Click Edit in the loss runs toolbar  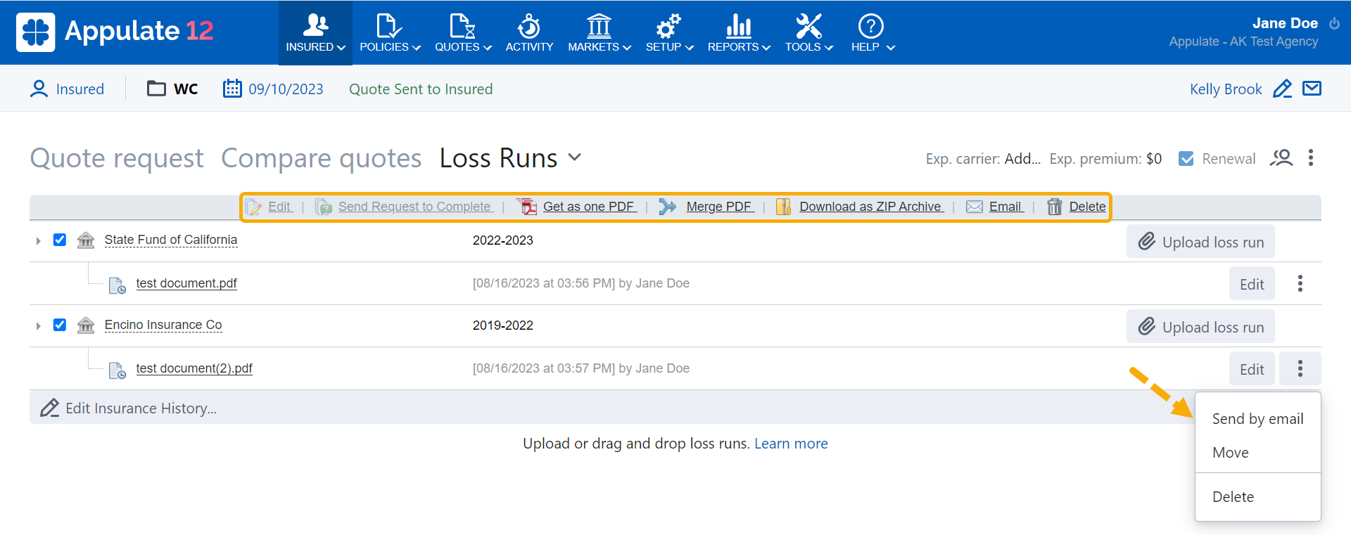click(x=279, y=207)
